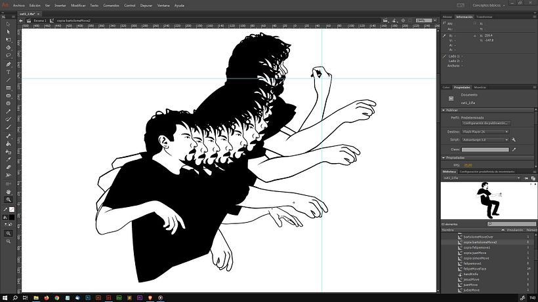538x302 pixels.
Task: Switch to the Color tab
Action: (446, 87)
